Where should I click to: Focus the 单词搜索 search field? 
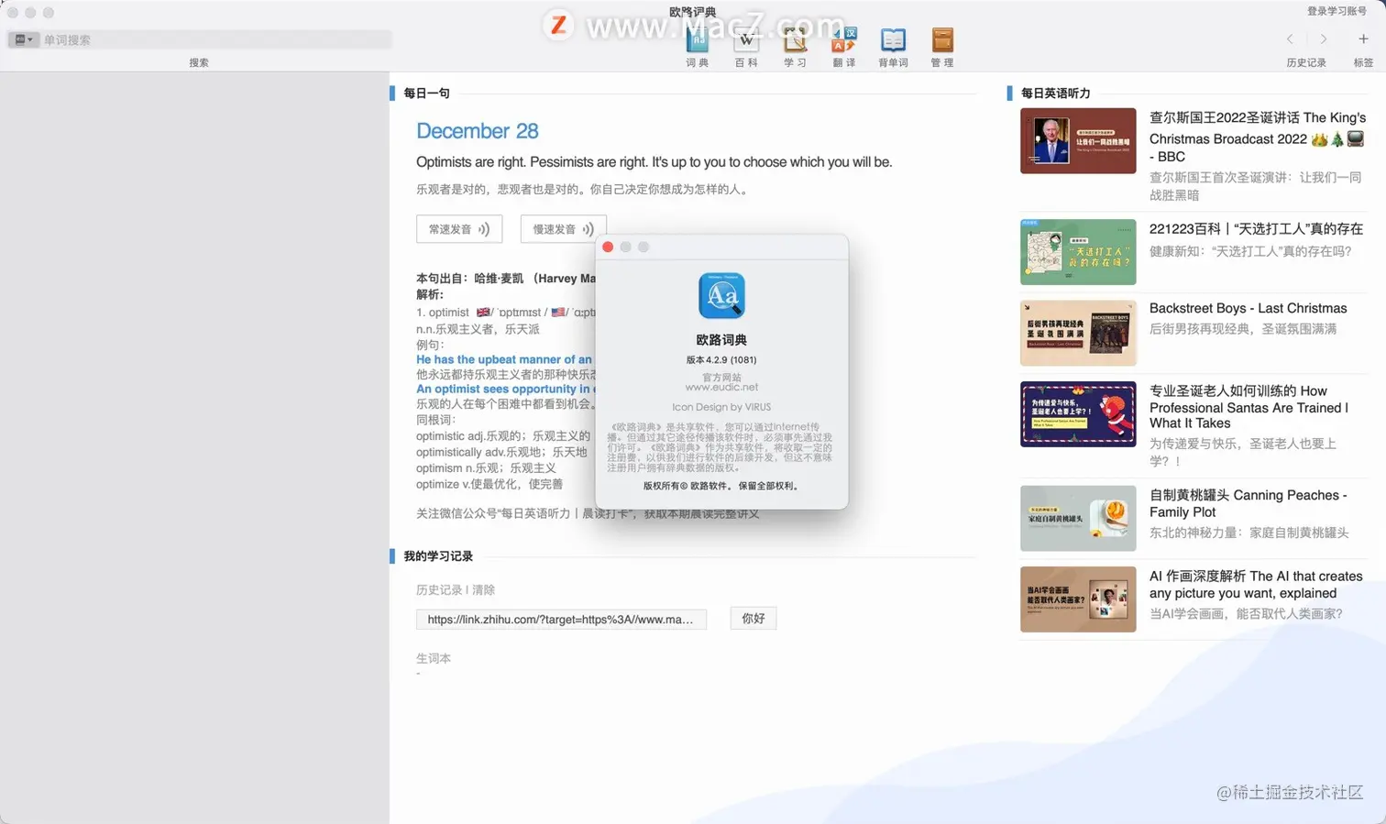tap(216, 39)
